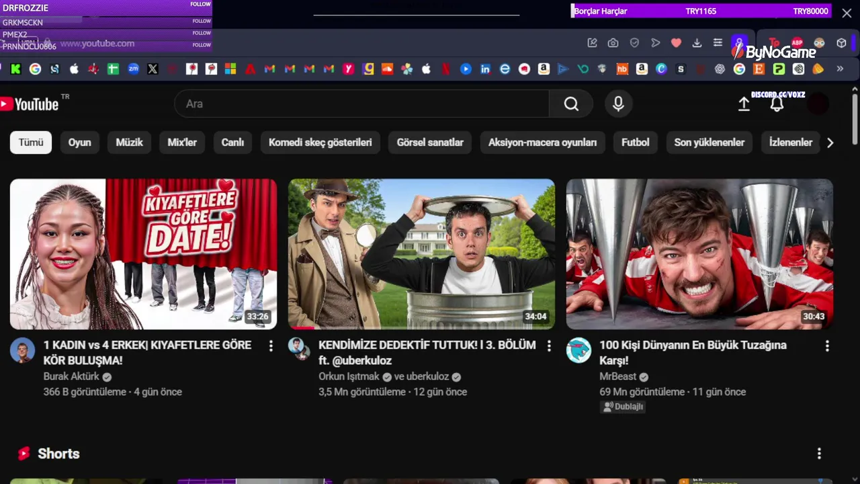Viewport: 860px width, 484px height.
Task: Select the Oyun filter chip
Action: [79, 143]
